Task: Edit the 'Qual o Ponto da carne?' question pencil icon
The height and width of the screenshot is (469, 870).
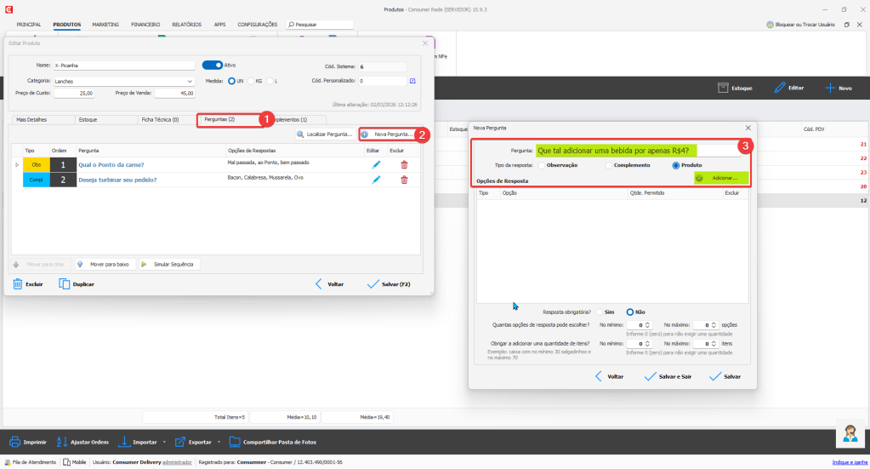Action: [x=376, y=165]
